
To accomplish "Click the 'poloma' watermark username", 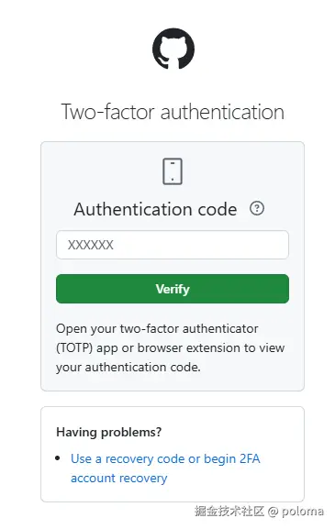I will (x=303, y=512).
